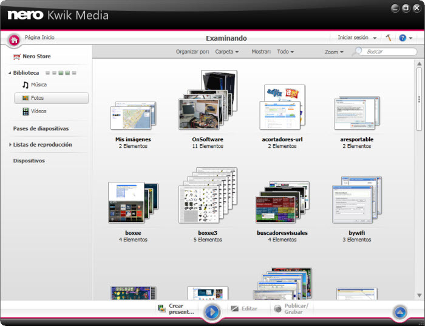Click the pink Home icon button
The image size is (425, 326).
[14, 40]
